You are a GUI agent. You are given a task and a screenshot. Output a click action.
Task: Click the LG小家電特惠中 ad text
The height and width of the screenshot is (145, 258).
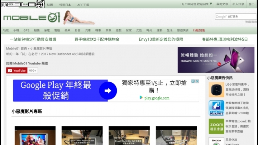[237, 90]
